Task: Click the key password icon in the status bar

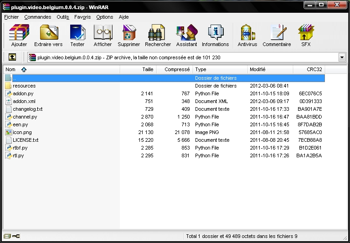Action: coord(16,236)
